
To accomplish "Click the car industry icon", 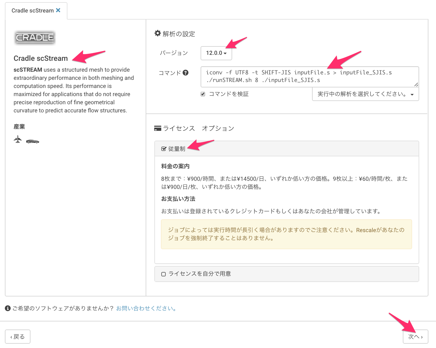I will tap(33, 141).
